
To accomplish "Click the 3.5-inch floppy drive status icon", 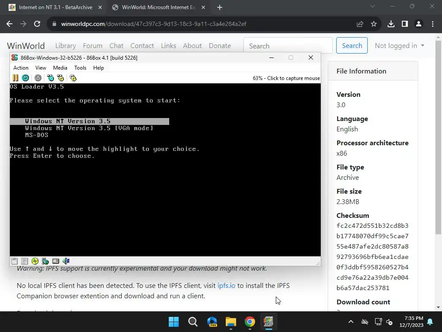I will click(x=14, y=261).
